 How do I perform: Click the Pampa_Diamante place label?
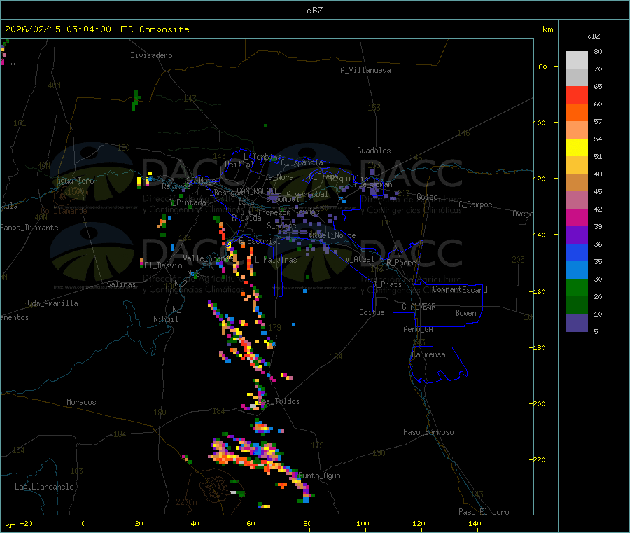[29, 228]
